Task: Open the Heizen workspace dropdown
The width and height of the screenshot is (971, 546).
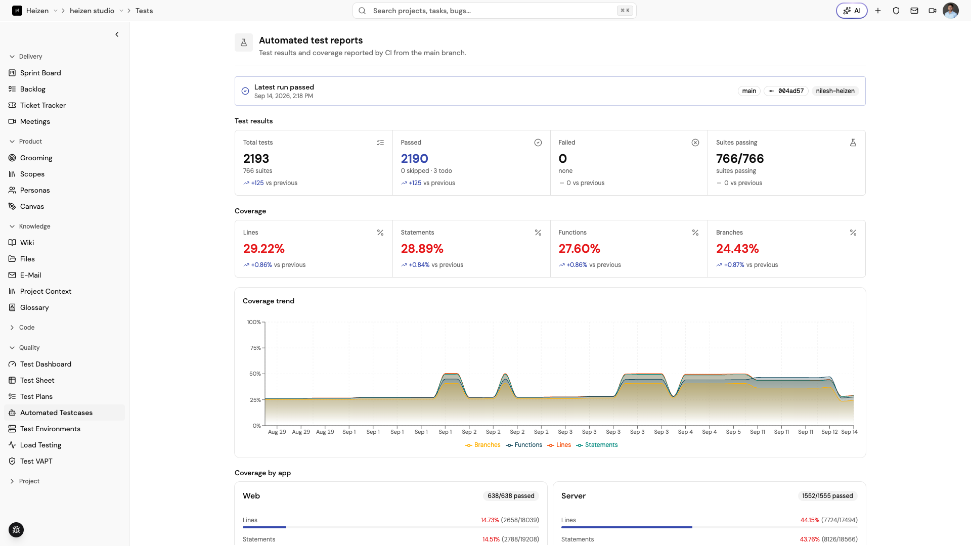Action: pyautogui.click(x=56, y=11)
